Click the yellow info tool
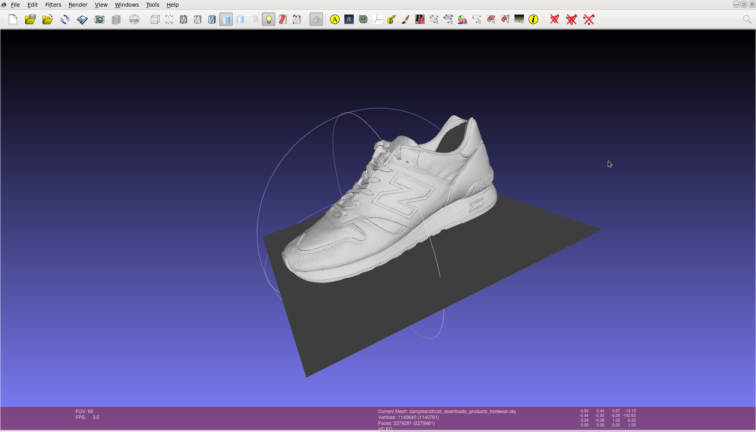Screen dimensions: 756x432 click(x=533, y=19)
